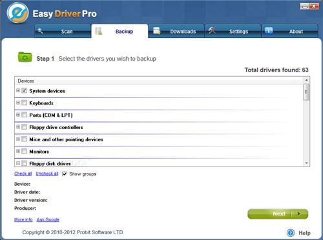Expand the Floppy drive controllers group
This screenshot has height=240, width=323.
[x=18, y=126]
